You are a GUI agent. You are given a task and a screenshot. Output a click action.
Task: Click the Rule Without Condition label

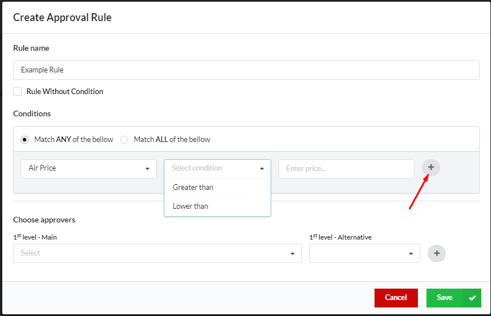(65, 91)
